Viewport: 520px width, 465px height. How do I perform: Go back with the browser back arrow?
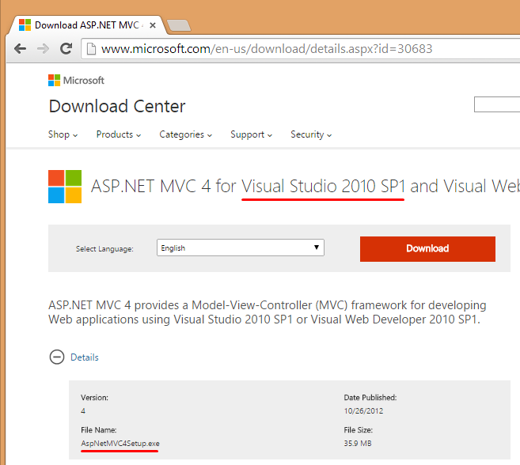tap(21, 49)
